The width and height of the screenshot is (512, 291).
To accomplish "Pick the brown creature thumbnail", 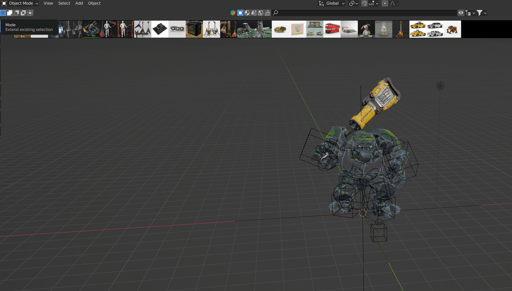I will [452, 29].
